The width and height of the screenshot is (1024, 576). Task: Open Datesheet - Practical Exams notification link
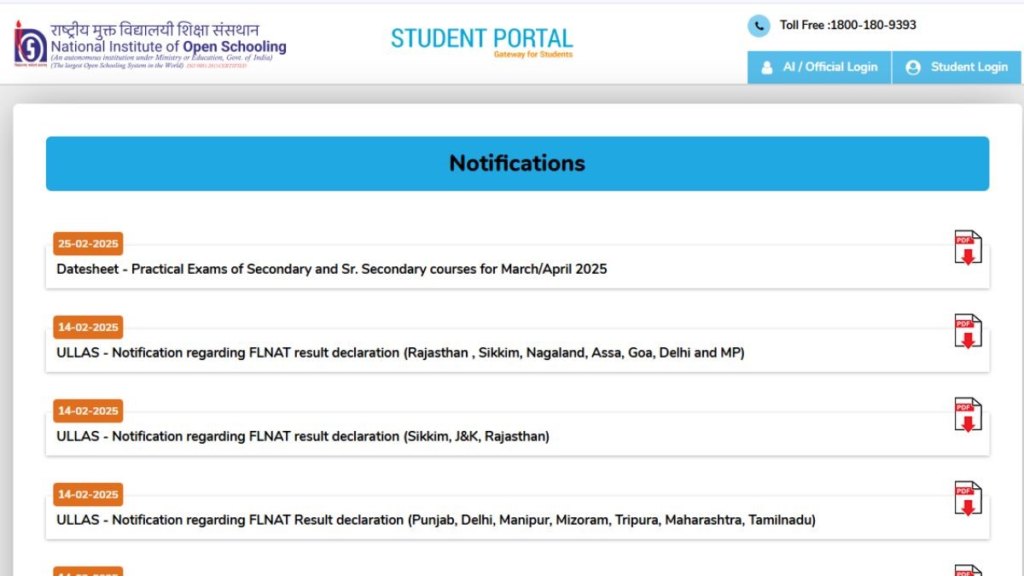(x=332, y=269)
